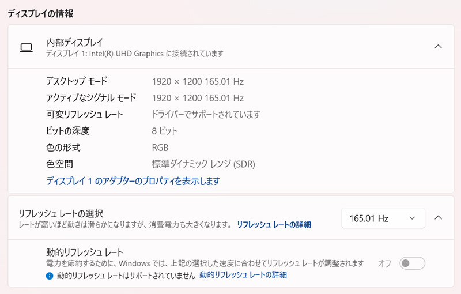Open the 動的リフレッシュ レートの詳細 link
The width and height of the screenshot is (461, 294).
click(243, 276)
